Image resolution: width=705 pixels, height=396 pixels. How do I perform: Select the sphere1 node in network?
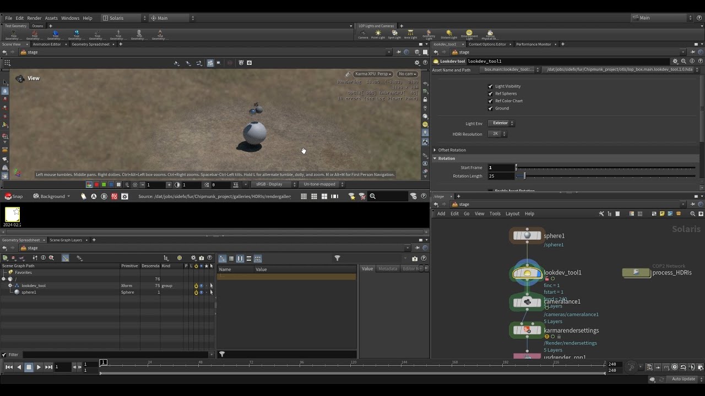click(x=527, y=236)
